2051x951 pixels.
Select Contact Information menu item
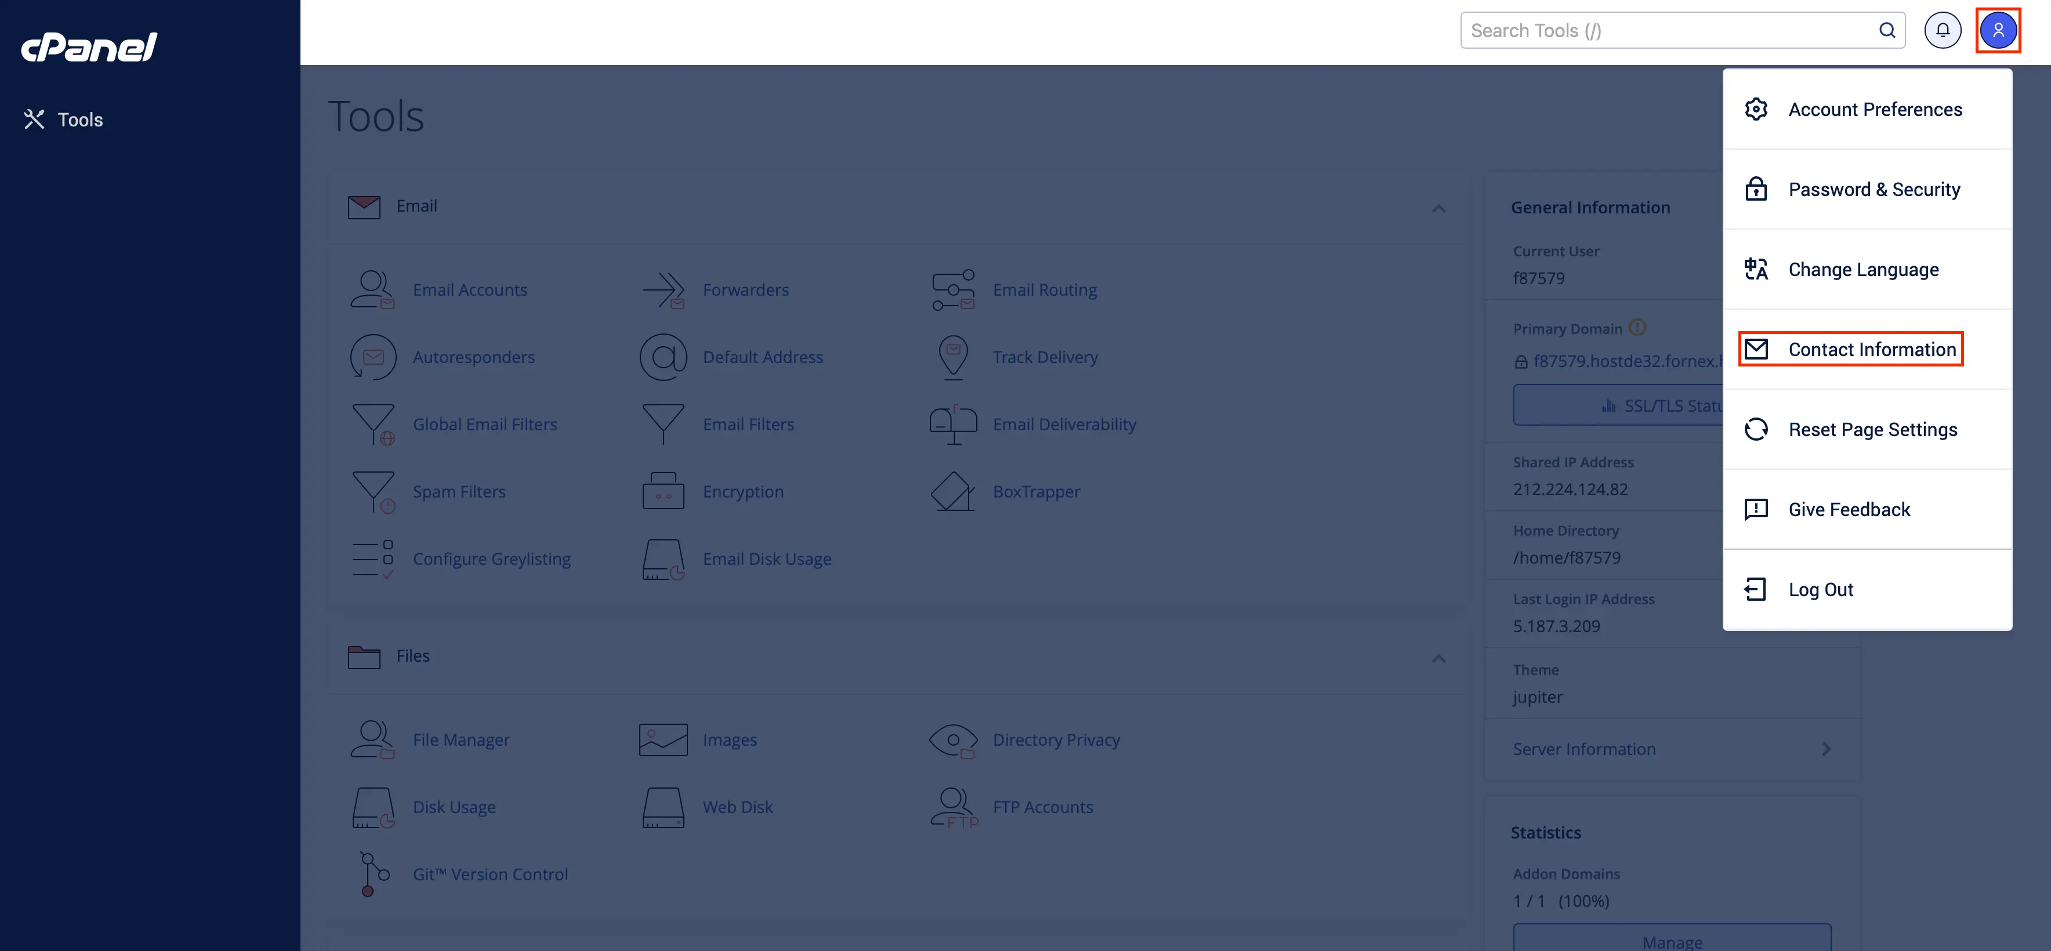[1871, 349]
